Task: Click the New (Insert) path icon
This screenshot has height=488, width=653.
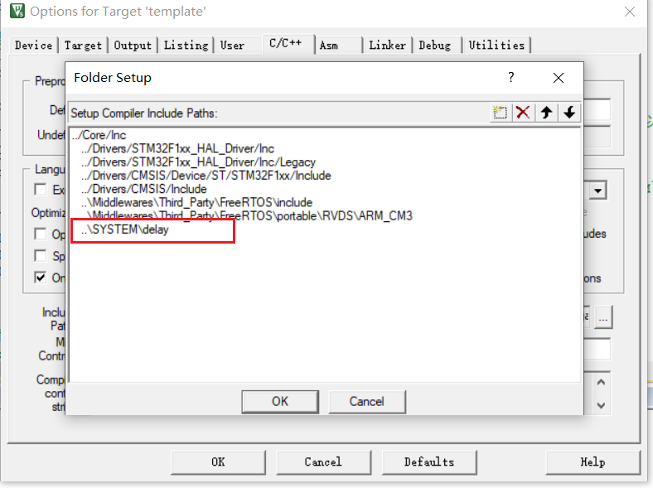Action: (500, 113)
